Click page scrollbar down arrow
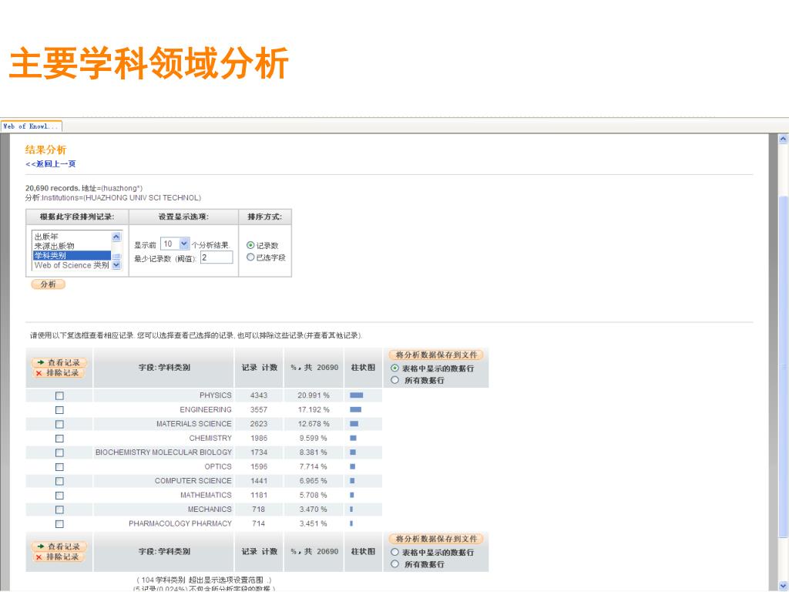 click(x=783, y=586)
